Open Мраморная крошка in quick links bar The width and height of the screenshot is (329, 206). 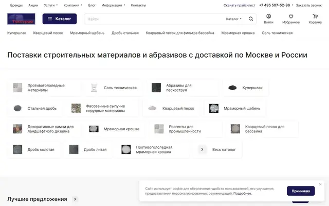pyautogui.click(x=238, y=33)
